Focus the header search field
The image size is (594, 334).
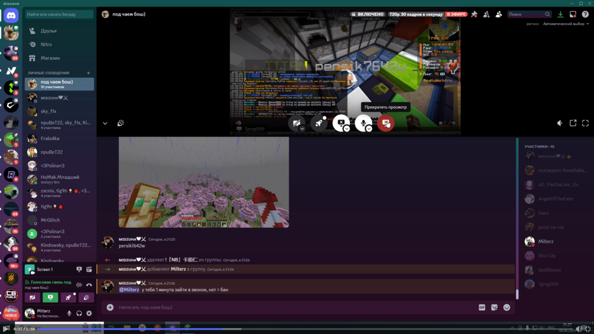529,14
